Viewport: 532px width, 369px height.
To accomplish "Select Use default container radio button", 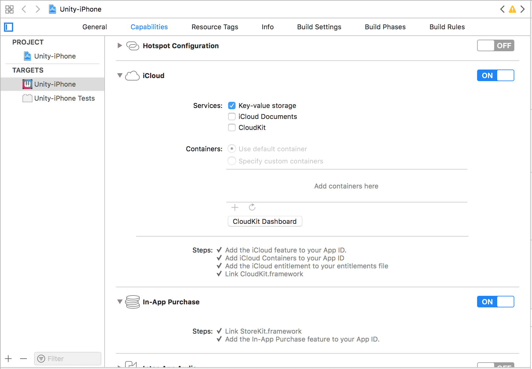I will [x=232, y=149].
